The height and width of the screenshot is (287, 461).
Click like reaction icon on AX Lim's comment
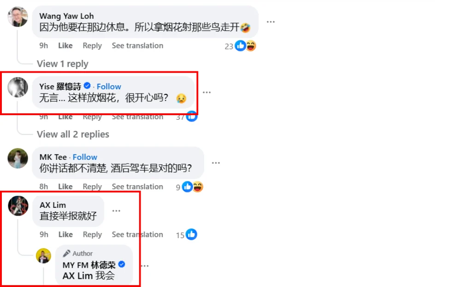tap(191, 234)
